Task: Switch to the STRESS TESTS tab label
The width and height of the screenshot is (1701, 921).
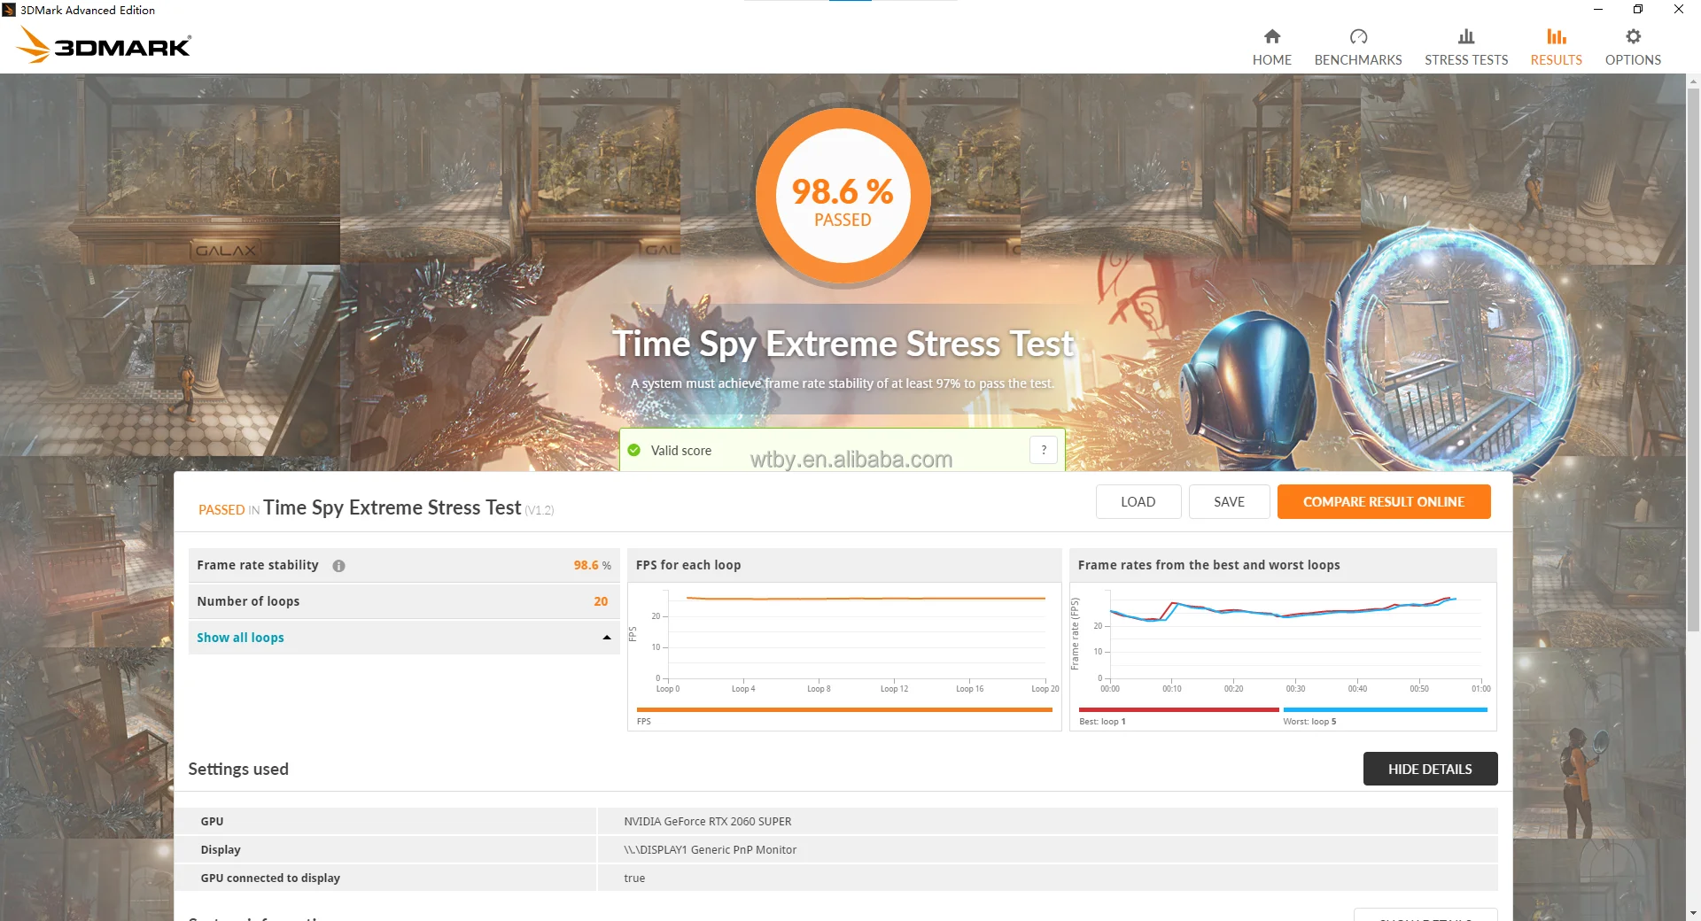Action: (x=1466, y=60)
